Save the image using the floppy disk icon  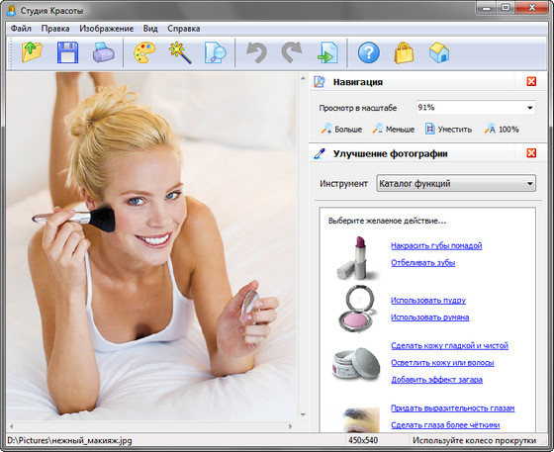(x=67, y=52)
